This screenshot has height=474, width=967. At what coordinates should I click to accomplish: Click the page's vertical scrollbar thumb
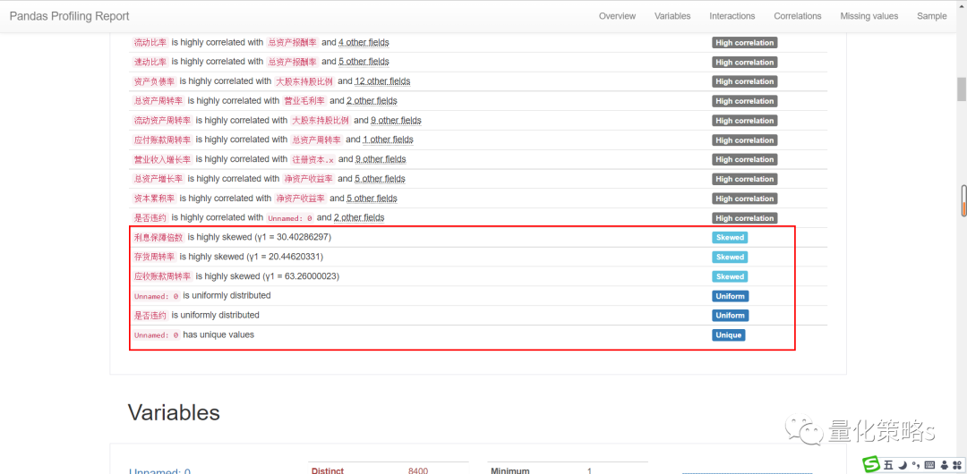click(962, 89)
